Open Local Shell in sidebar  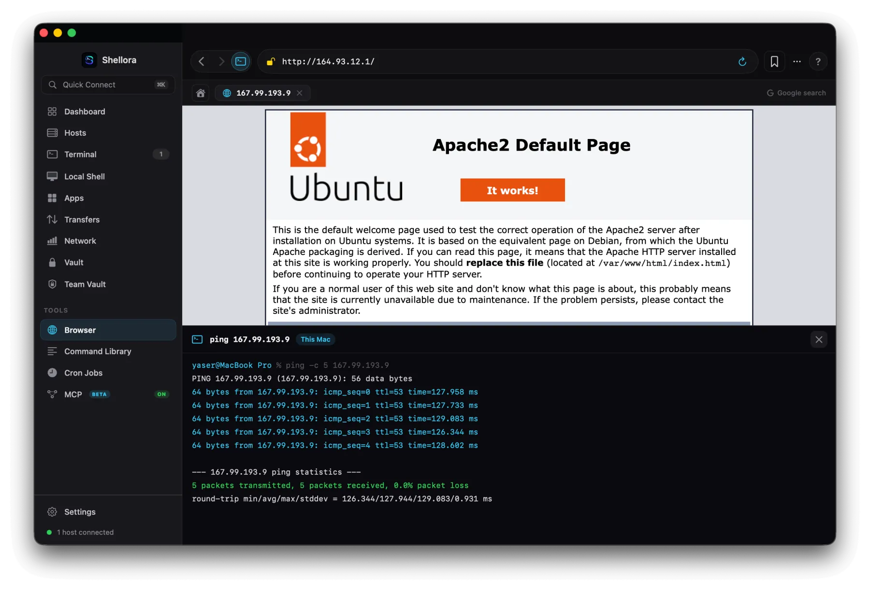[x=108, y=176]
